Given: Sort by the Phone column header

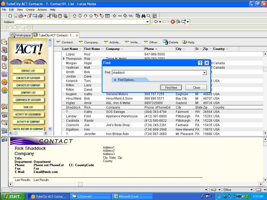Looking at the screenshot, I should [x=159, y=49].
